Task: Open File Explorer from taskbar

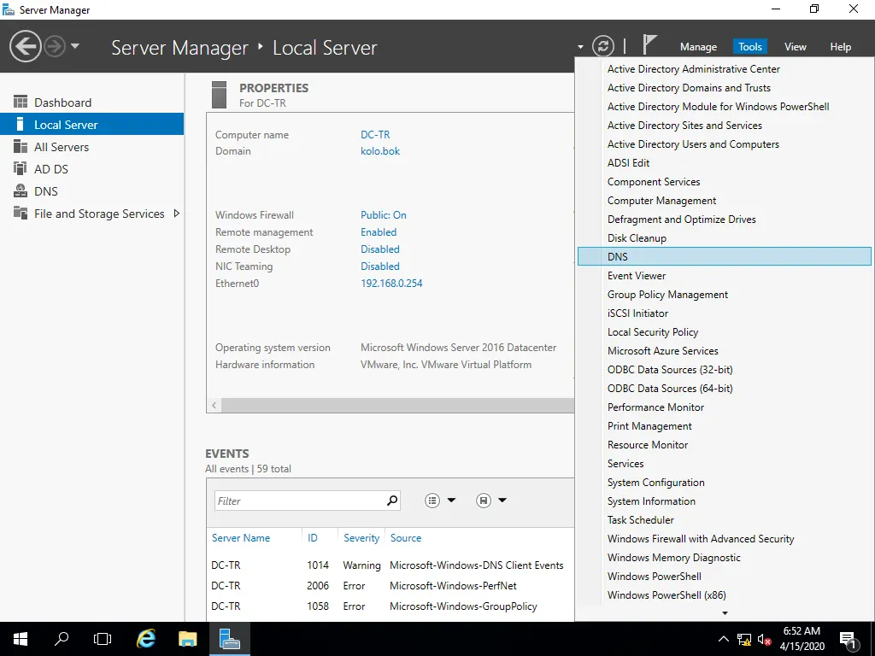Action: point(187,639)
